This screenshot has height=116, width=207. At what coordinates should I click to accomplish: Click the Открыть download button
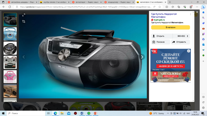click(162, 36)
